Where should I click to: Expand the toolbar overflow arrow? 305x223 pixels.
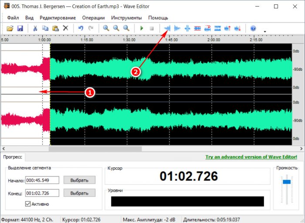(265, 31)
